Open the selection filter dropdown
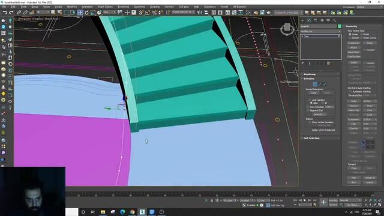Viewport: 384px width, 216px height. tap(43, 12)
